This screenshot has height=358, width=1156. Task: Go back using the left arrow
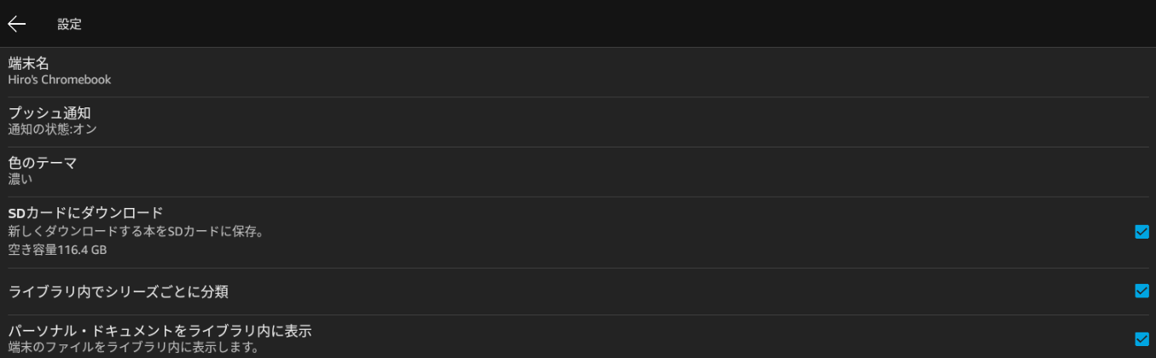pos(17,24)
